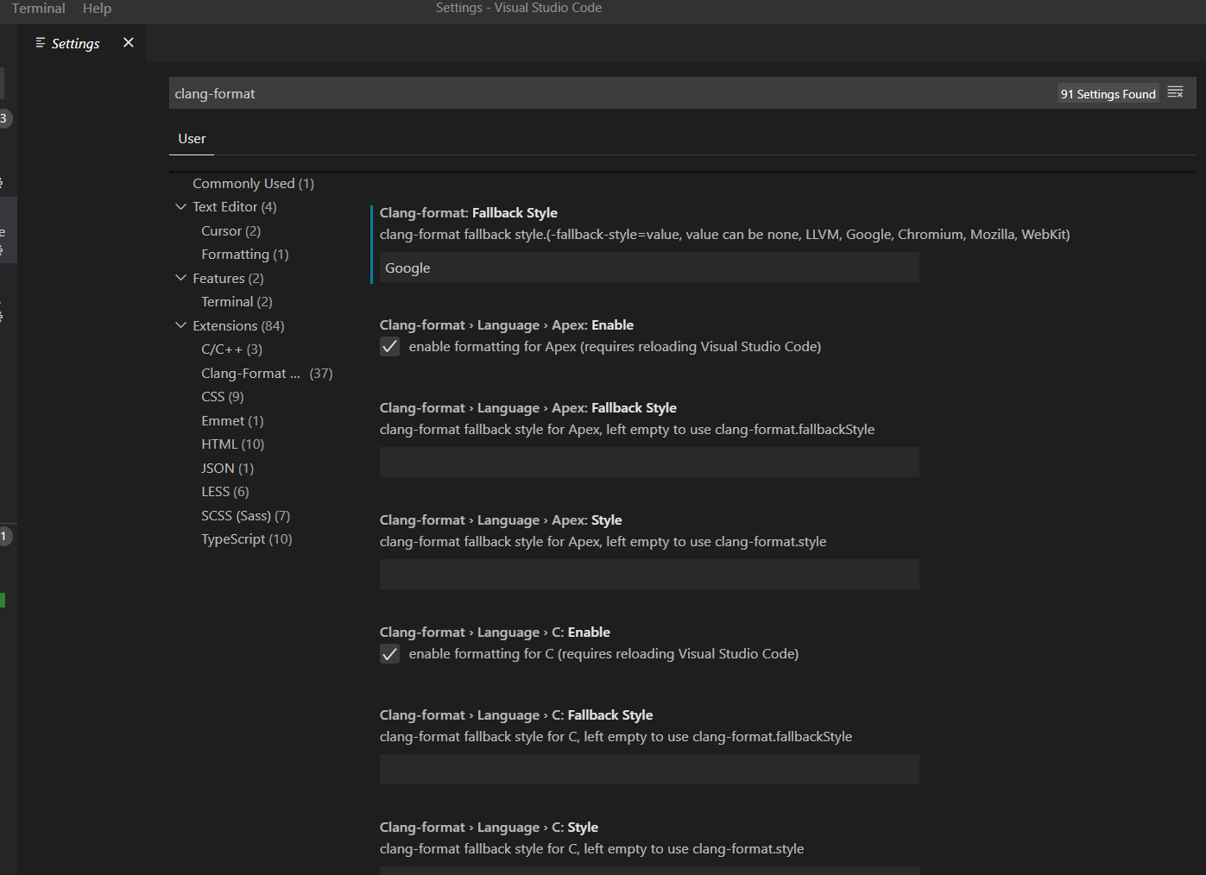
Task: Focus the clang-format search box
Action: pos(604,92)
